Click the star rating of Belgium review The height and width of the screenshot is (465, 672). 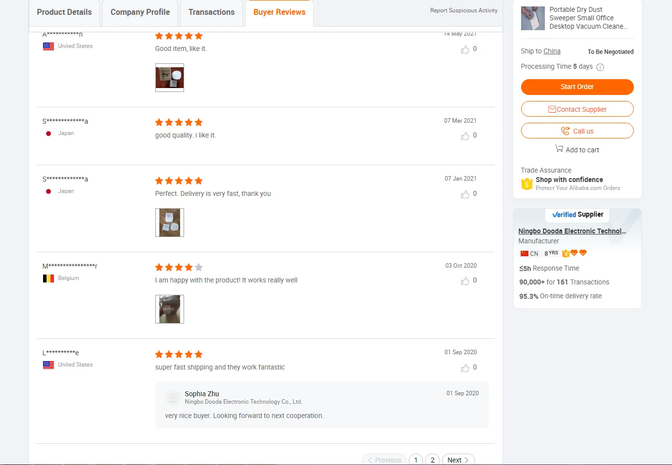(179, 268)
